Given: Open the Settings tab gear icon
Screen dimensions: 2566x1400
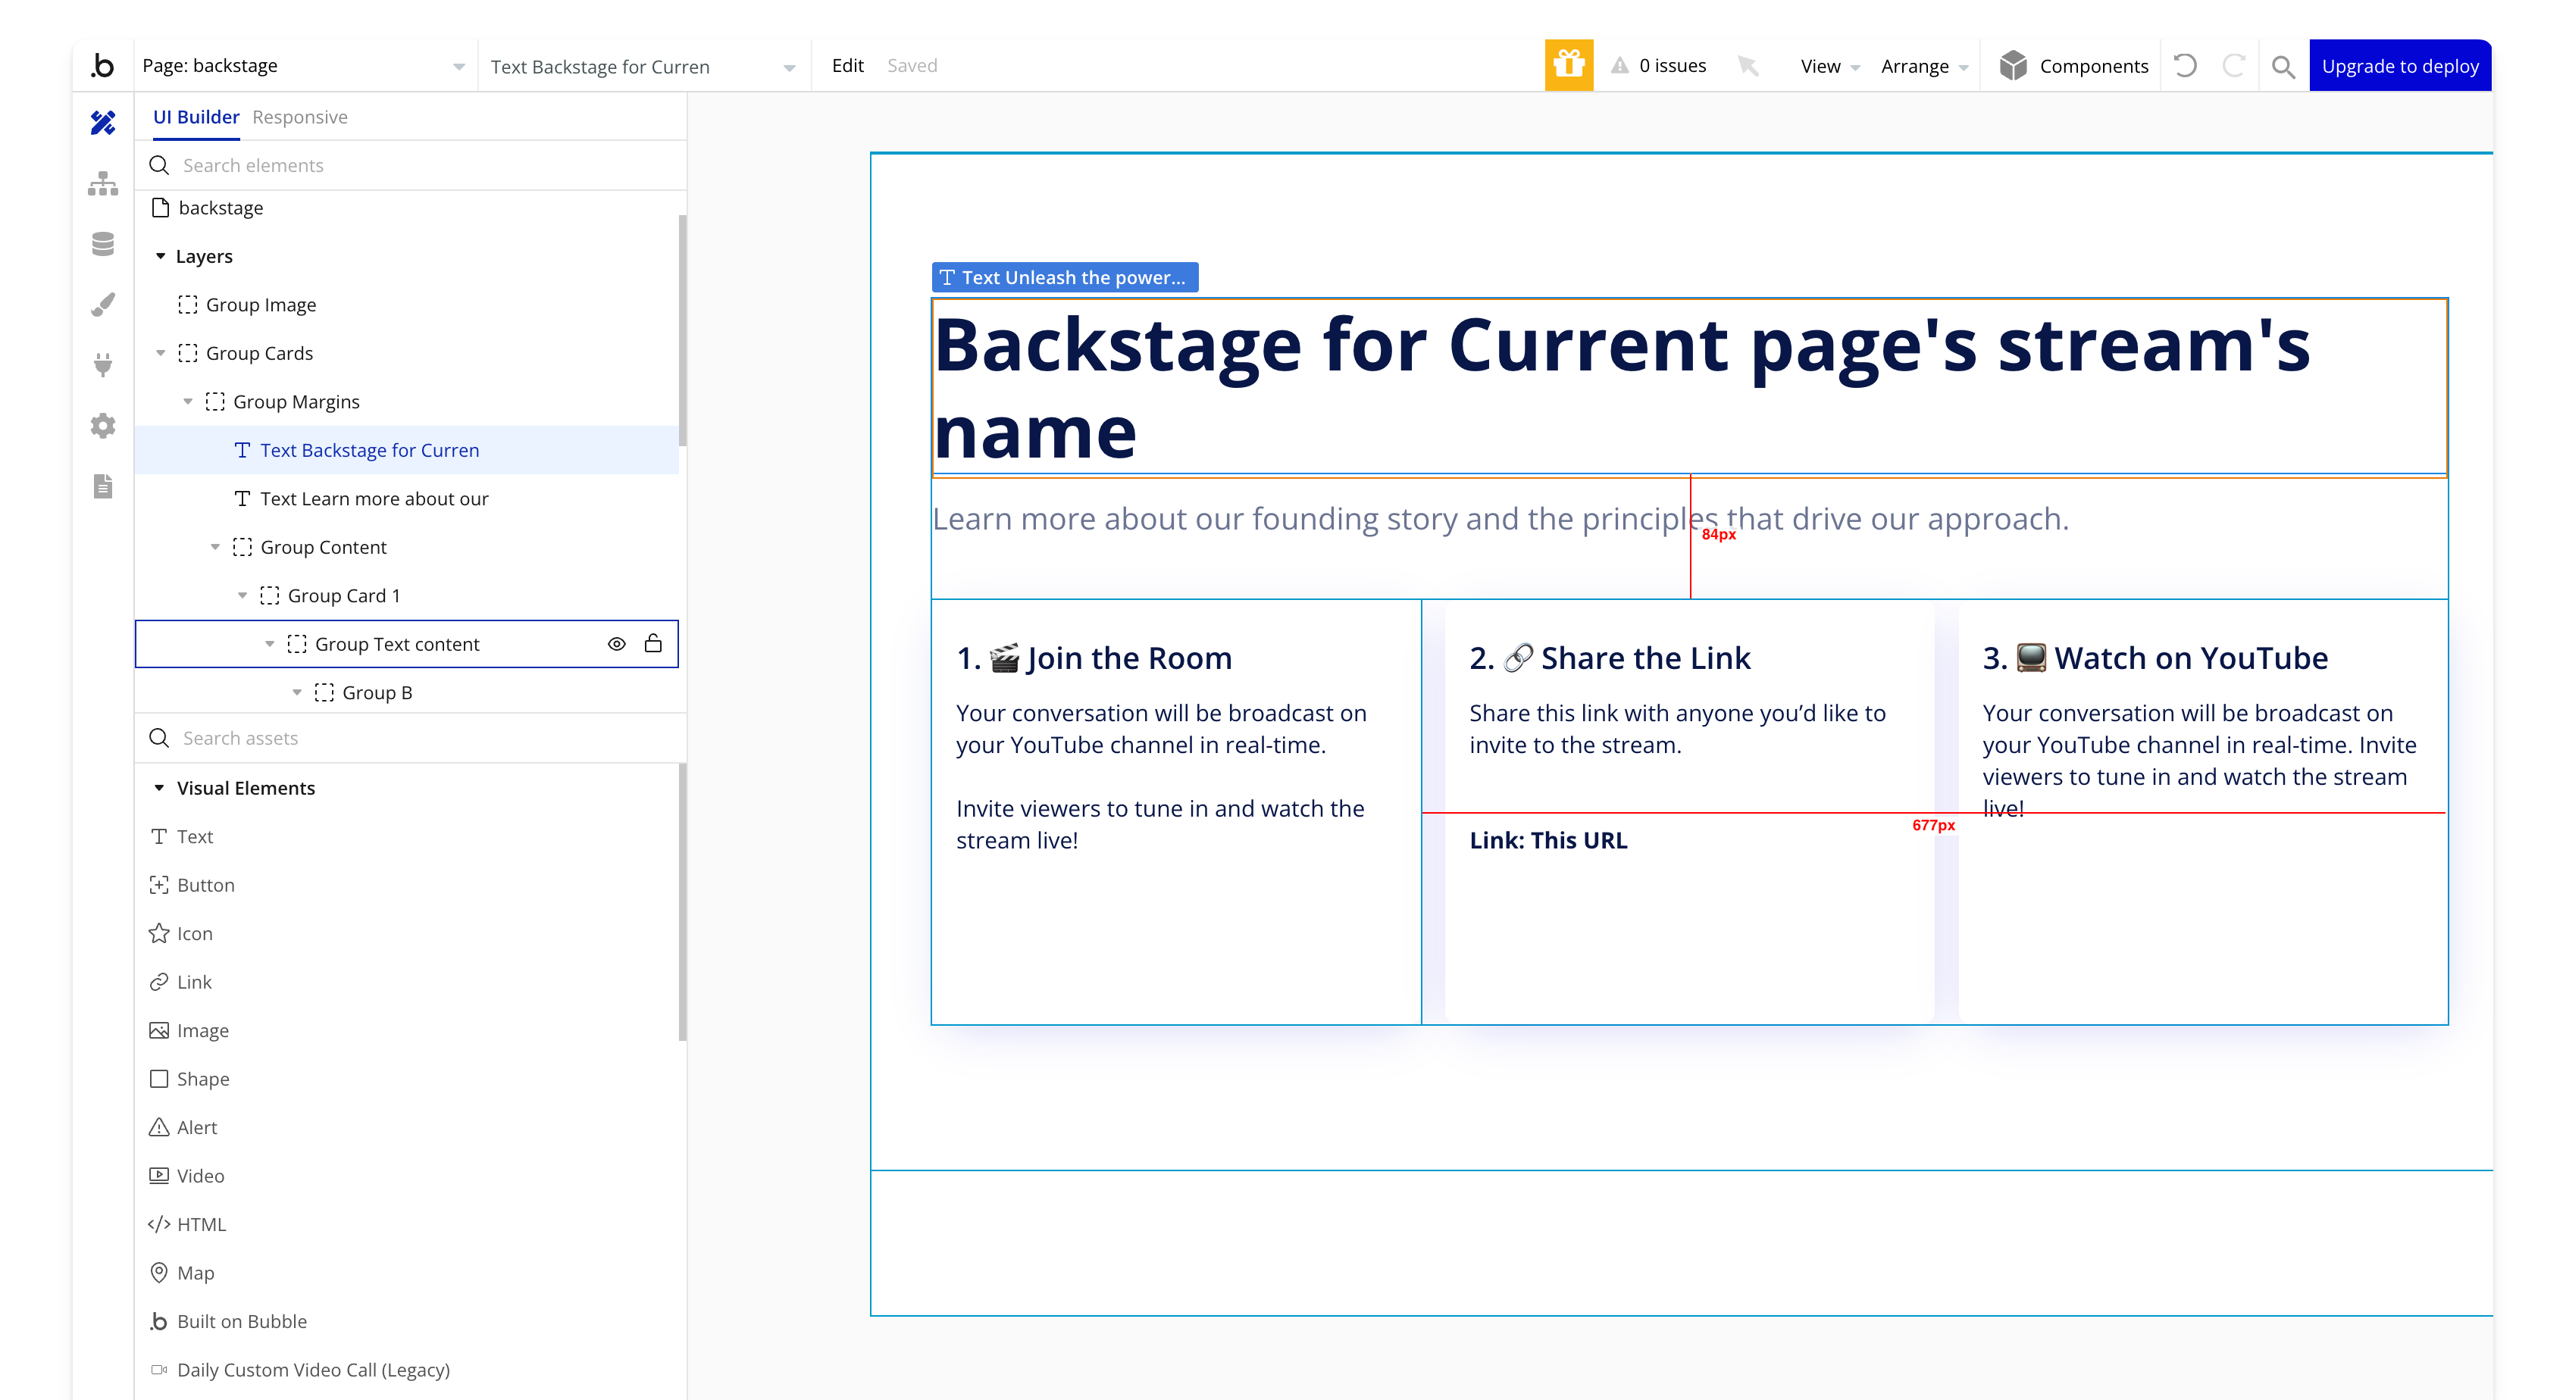Looking at the screenshot, I should tap(102, 427).
